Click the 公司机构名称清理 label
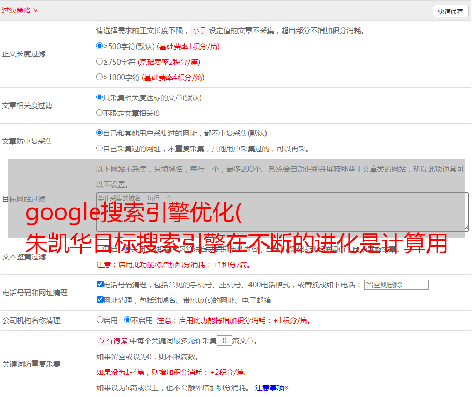Image resolution: width=472 pixels, height=397 pixels. tap(31, 320)
